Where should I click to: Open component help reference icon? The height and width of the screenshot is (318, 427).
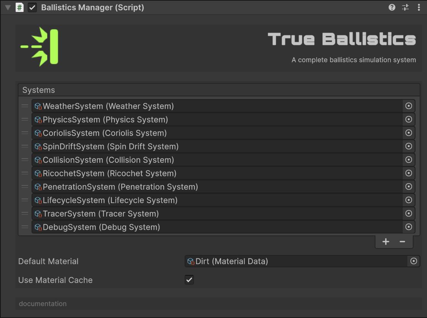tap(392, 7)
